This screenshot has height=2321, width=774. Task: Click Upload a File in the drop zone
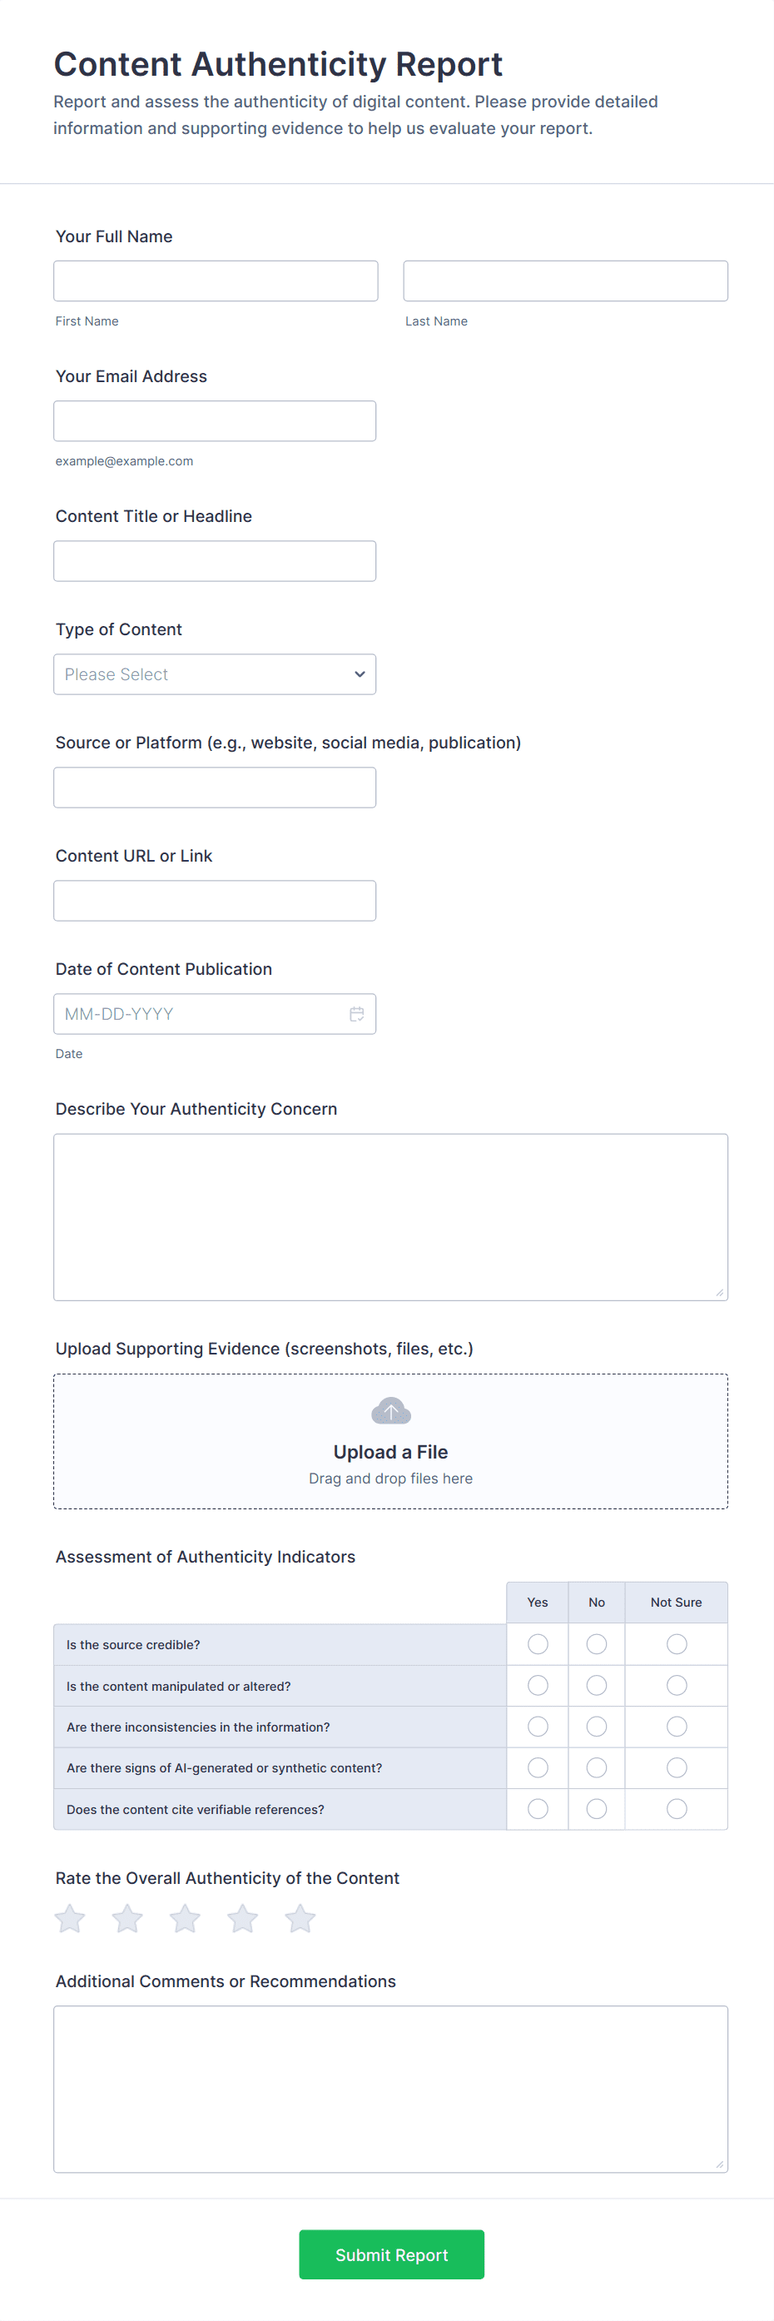tap(390, 1450)
